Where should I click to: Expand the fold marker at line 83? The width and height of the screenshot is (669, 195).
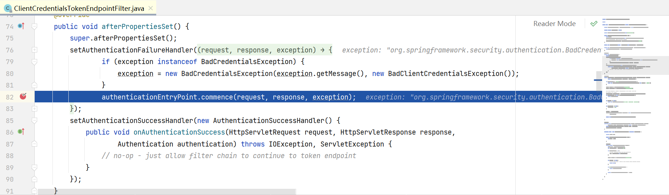click(34, 109)
